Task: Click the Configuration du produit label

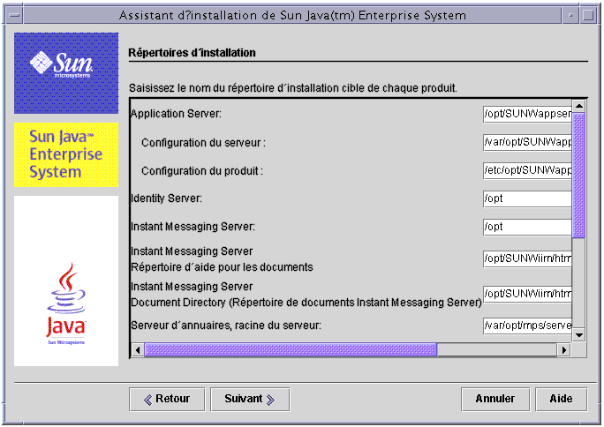Action: 202,171
